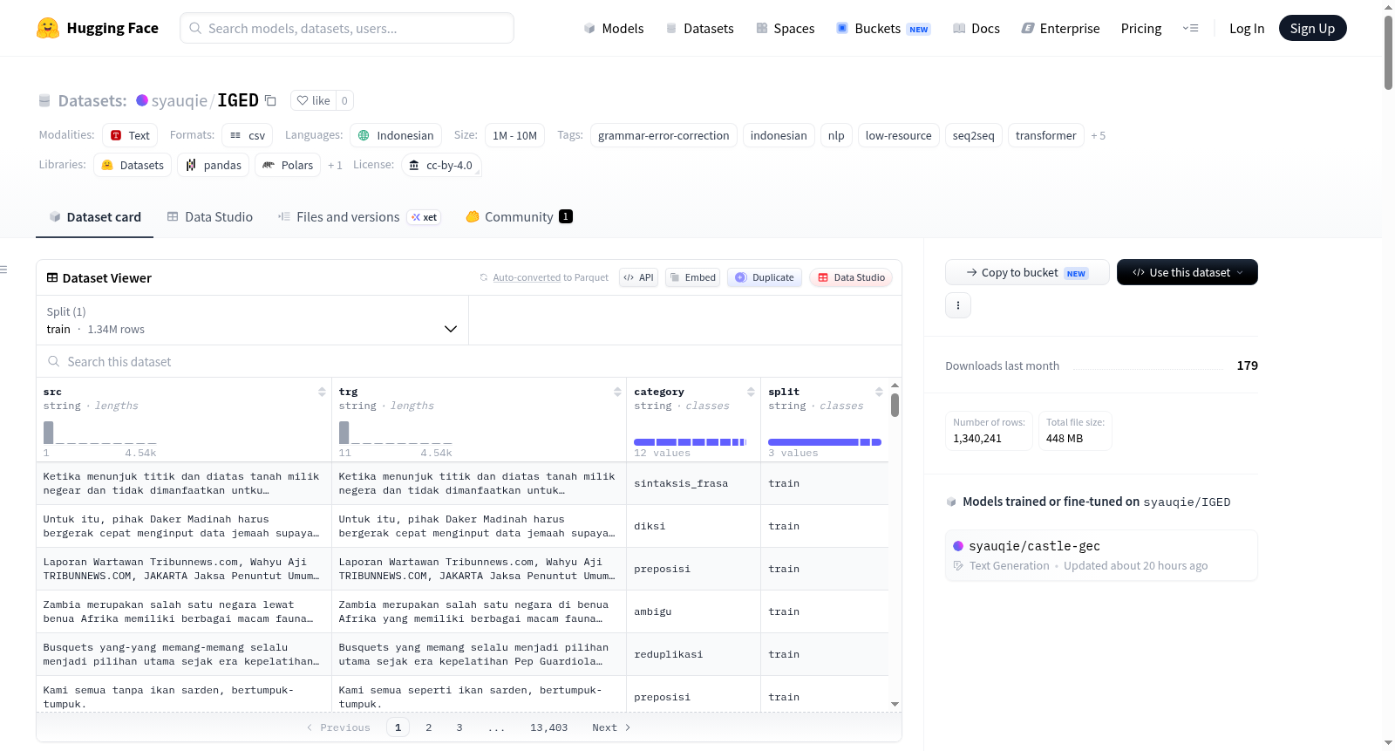This screenshot has width=1395, height=751.
Task: Click the left sidebar table-of-contents icon
Action: [4, 270]
